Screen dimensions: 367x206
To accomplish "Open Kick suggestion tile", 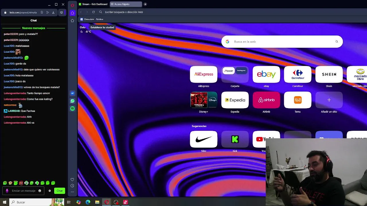I will coord(235,139).
